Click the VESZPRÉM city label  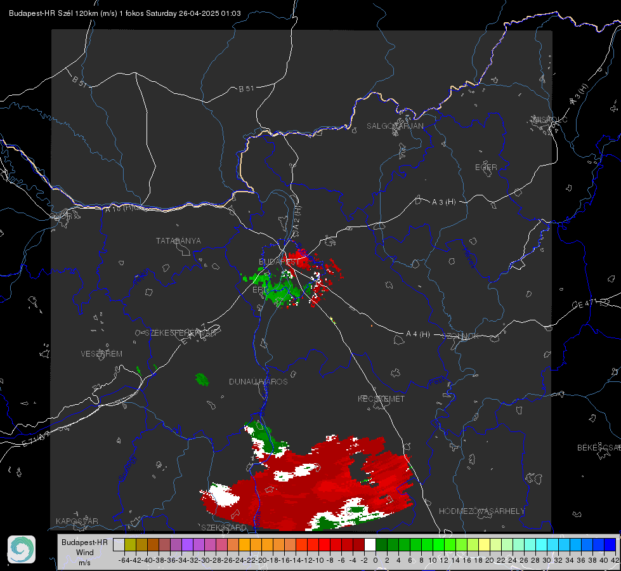[x=101, y=354]
